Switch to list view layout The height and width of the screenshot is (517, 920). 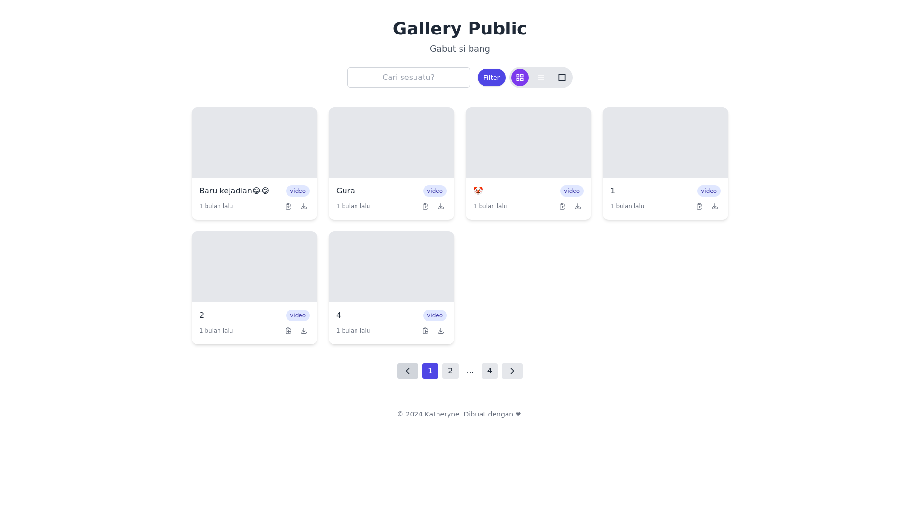(x=540, y=77)
